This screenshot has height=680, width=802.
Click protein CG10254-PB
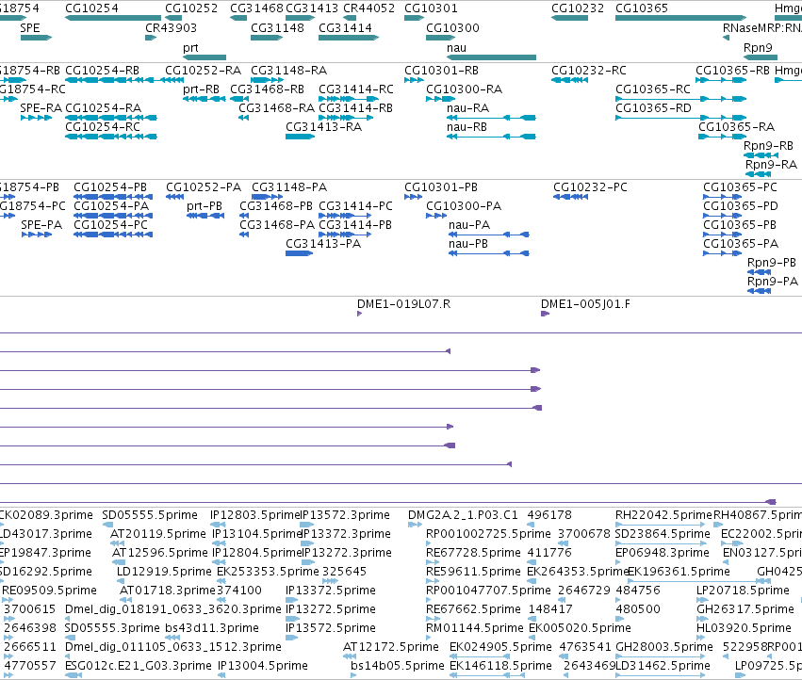tap(110, 187)
